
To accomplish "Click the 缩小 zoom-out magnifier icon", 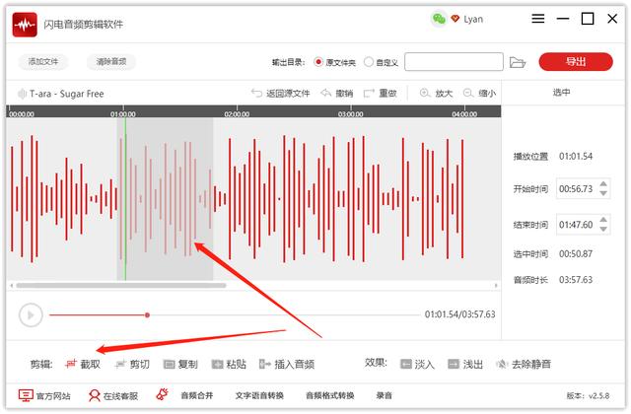I will click(x=468, y=93).
